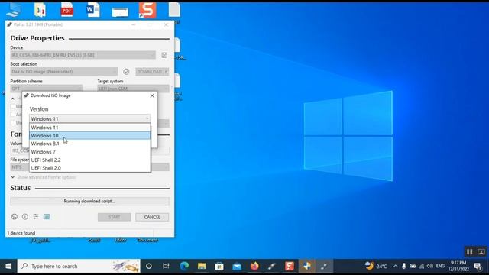Switch to active Rufus taskbar button
Image resolution: width=489 pixels, height=275 pixels.
tap(324, 266)
